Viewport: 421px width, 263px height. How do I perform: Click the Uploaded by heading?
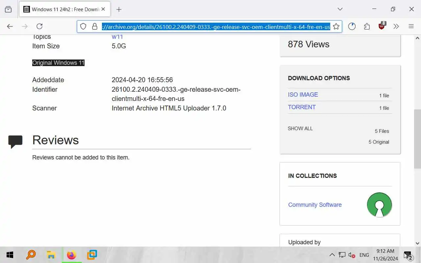pyautogui.click(x=304, y=242)
